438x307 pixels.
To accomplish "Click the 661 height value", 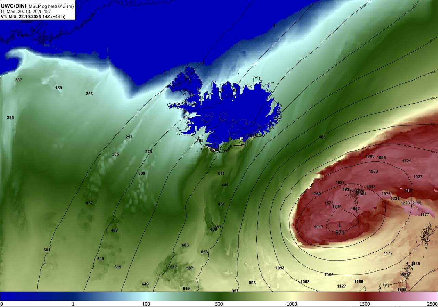I will 47,250.
